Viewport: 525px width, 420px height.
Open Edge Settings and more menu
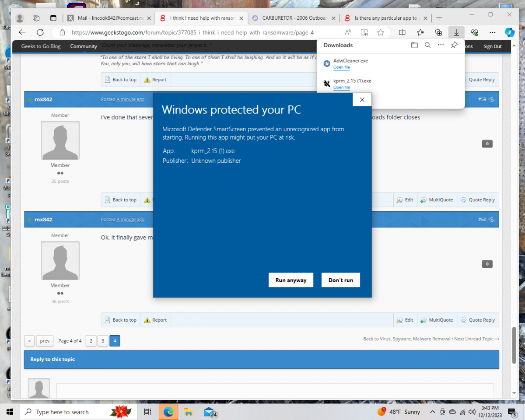[493, 32]
